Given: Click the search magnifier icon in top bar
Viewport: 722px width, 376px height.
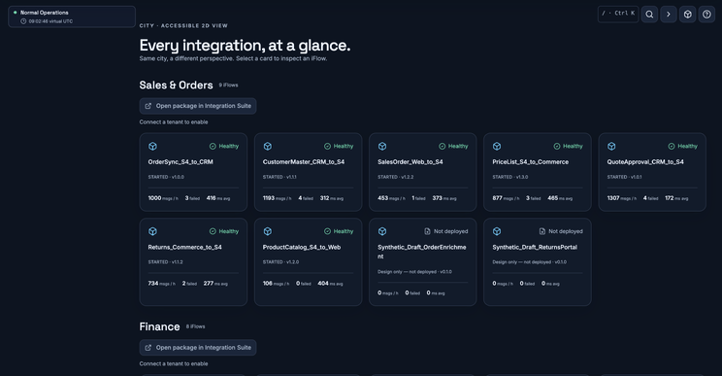Looking at the screenshot, I should click(x=649, y=15).
